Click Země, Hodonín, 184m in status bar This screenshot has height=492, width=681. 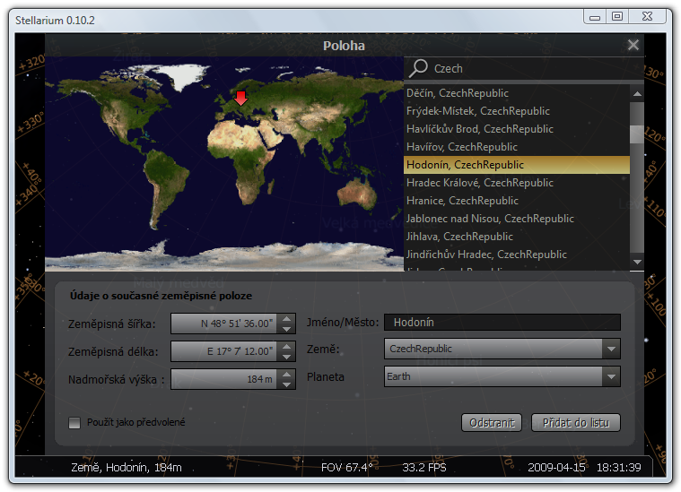pos(127,467)
